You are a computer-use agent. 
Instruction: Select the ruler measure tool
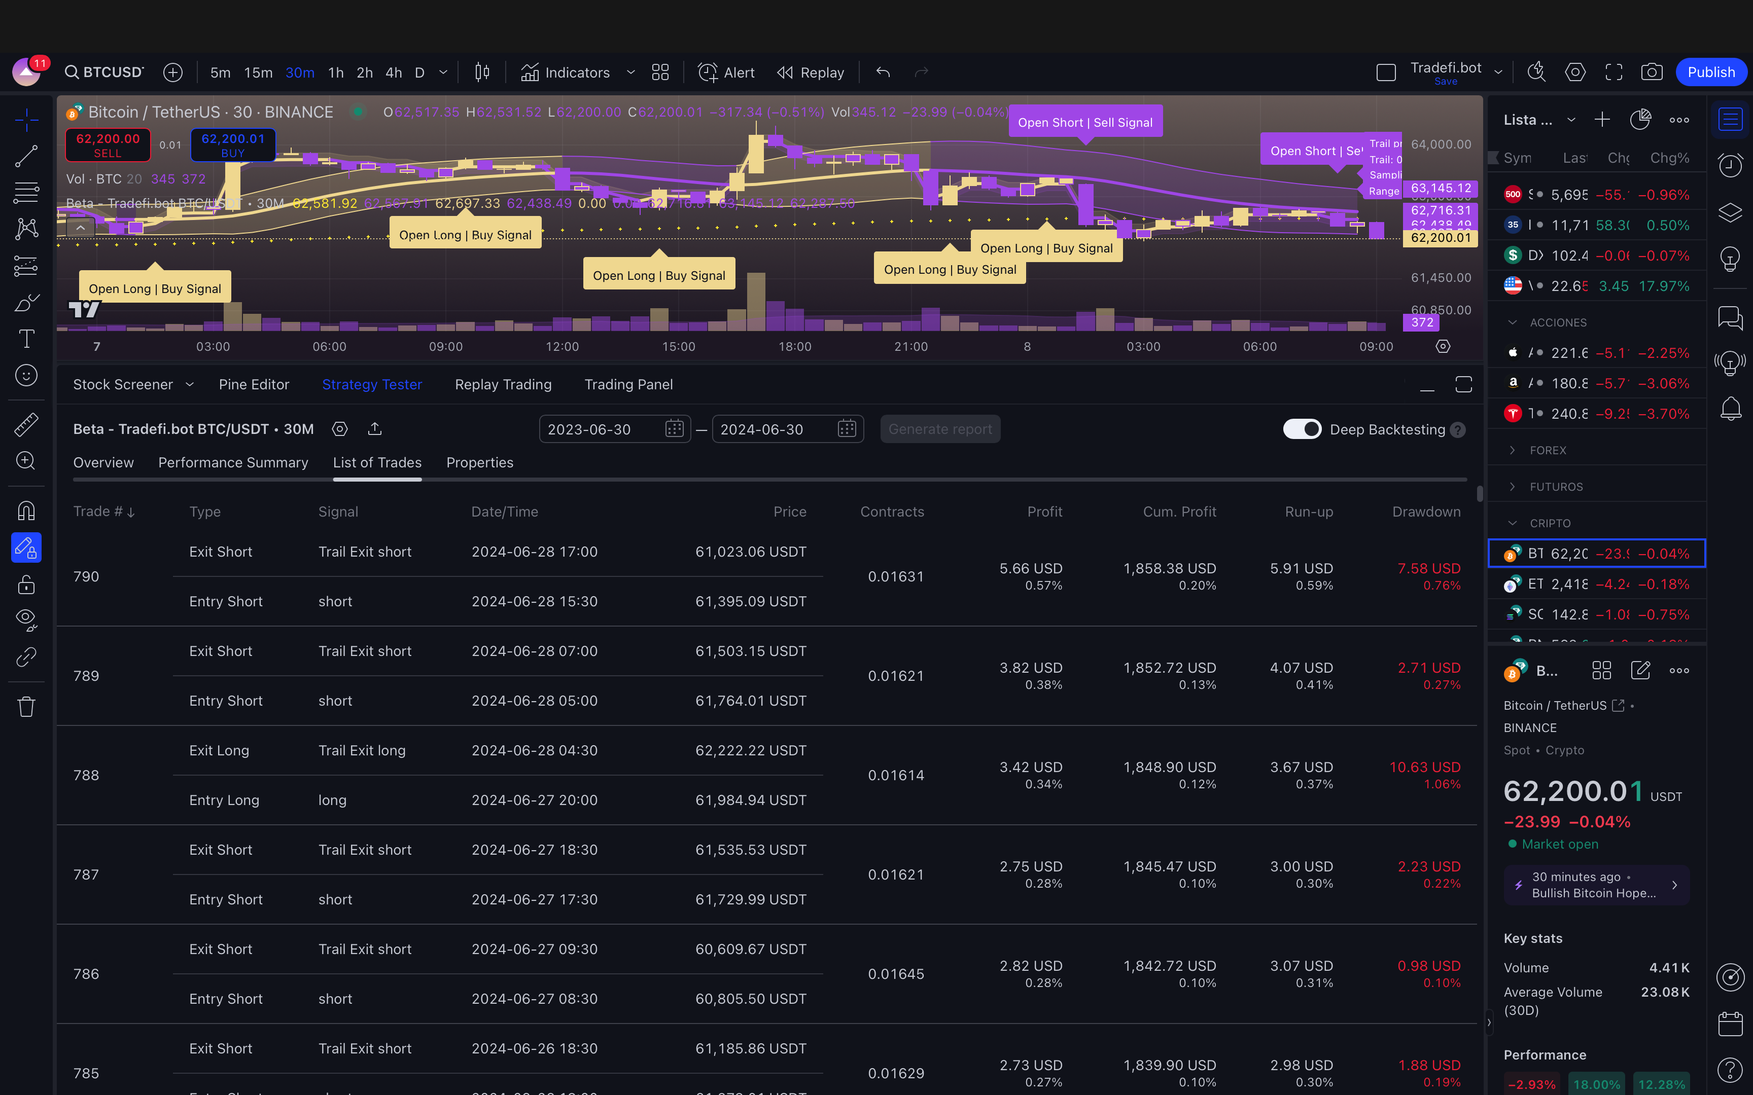click(x=26, y=424)
